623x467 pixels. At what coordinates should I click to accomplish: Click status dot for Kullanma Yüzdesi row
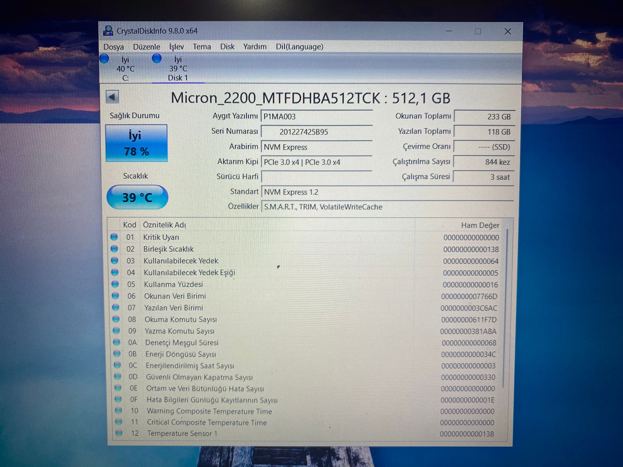tap(115, 284)
